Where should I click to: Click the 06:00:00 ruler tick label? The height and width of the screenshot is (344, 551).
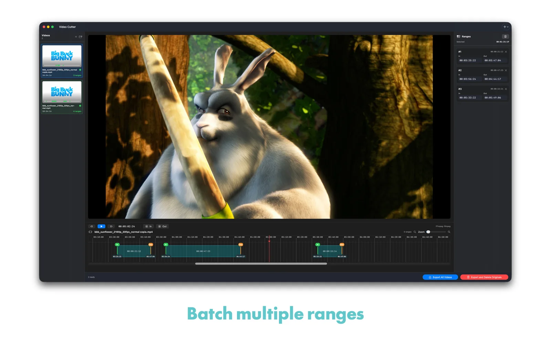pos(365,237)
